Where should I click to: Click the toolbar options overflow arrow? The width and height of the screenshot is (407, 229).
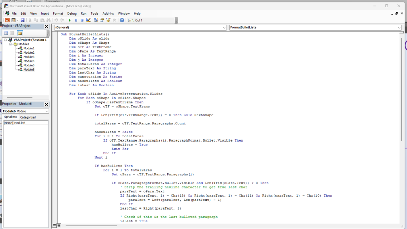[x=176, y=21]
